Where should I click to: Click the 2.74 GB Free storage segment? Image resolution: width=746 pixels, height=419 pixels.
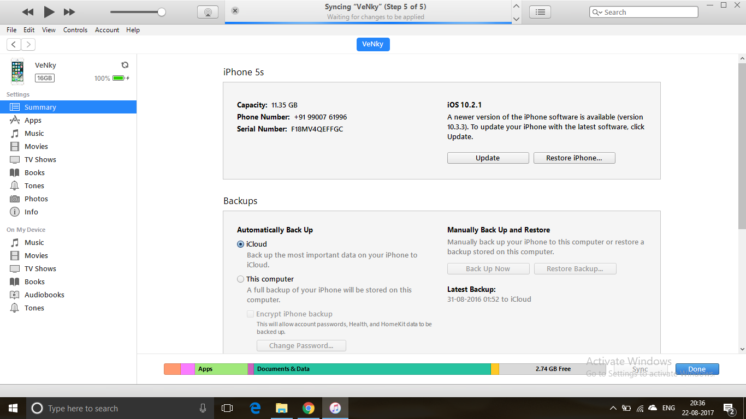(x=552, y=369)
